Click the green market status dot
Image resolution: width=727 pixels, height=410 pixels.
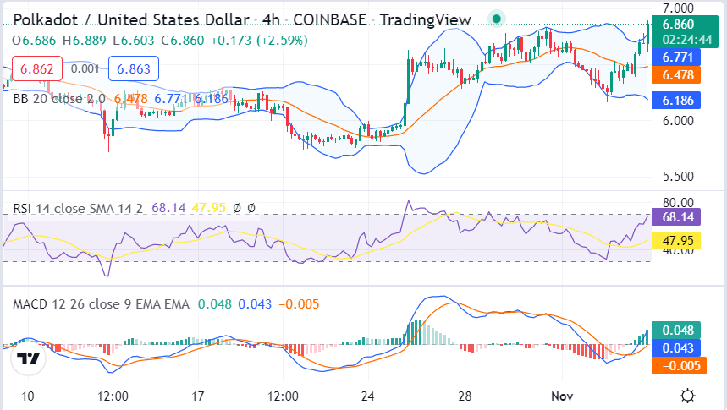(x=497, y=19)
